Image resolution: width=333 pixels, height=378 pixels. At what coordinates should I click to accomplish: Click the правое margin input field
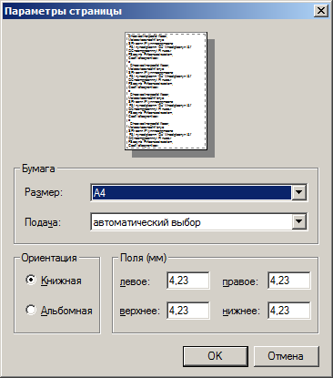pos(289,281)
